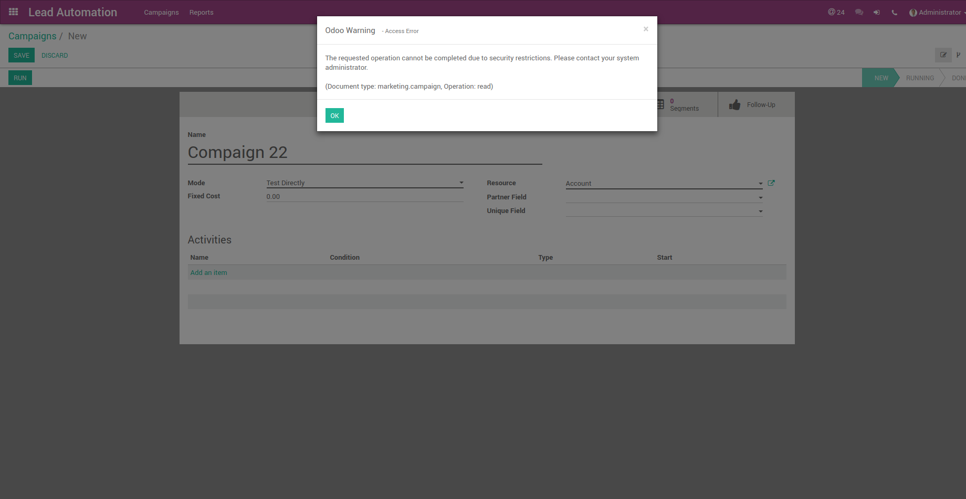Click the Start column header
966x499 pixels.
pyautogui.click(x=664, y=257)
